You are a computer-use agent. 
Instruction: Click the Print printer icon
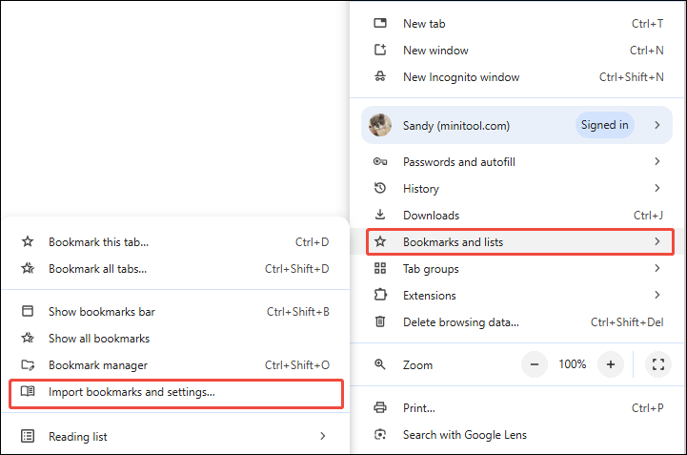click(x=380, y=408)
